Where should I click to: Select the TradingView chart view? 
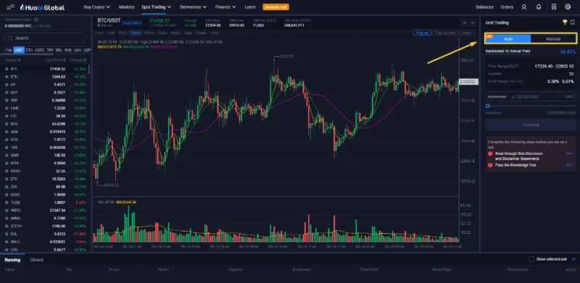pos(445,33)
